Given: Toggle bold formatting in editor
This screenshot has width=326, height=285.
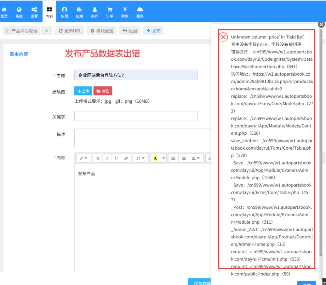Looking at the screenshot, I should (98, 158).
